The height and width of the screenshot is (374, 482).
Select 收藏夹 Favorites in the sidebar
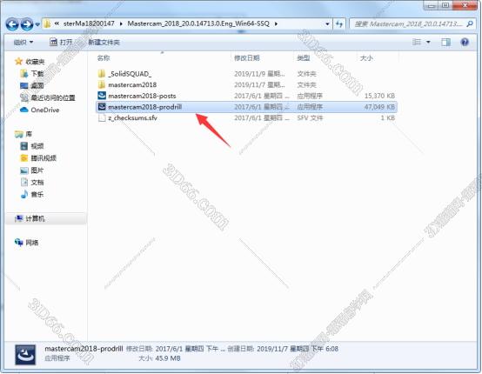pos(30,62)
